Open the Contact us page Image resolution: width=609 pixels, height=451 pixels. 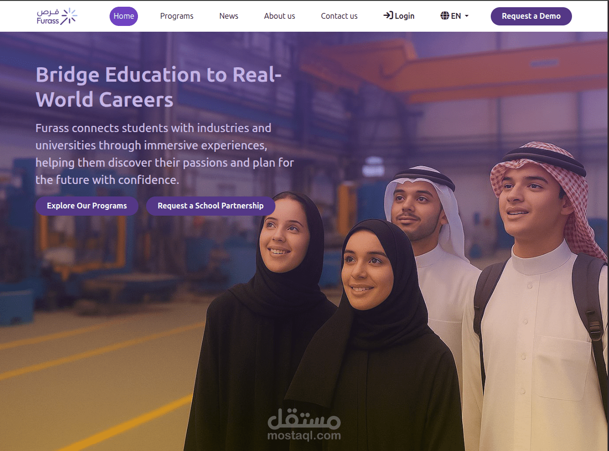339,16
